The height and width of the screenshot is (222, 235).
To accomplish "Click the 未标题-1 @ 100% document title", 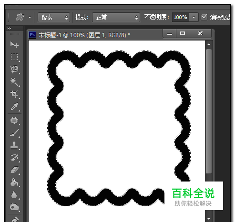I will click(84, 35).
